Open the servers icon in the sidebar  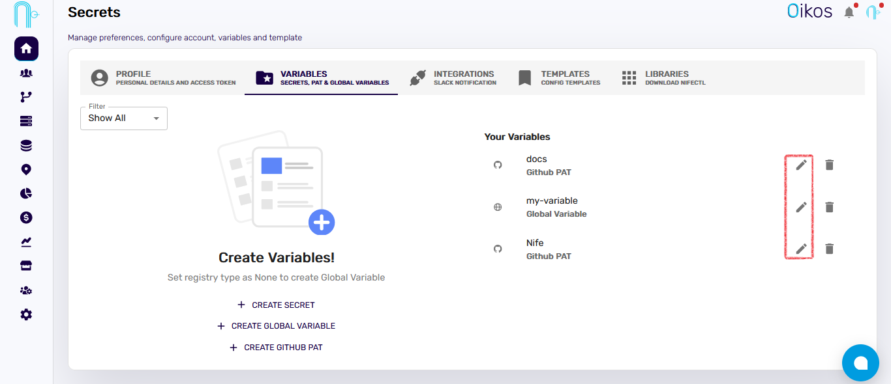25,120
